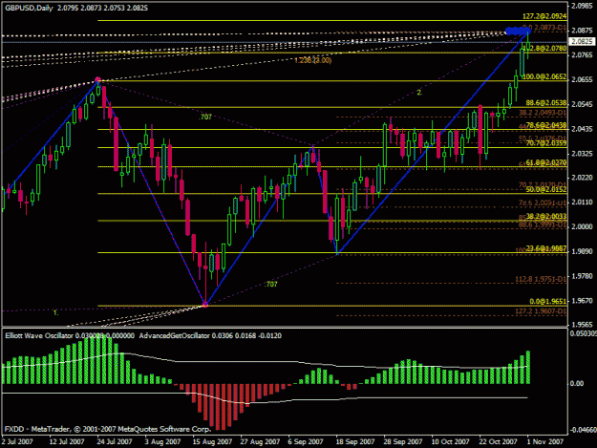Click the 15 Aug 2007 date label

coord(212,442)
